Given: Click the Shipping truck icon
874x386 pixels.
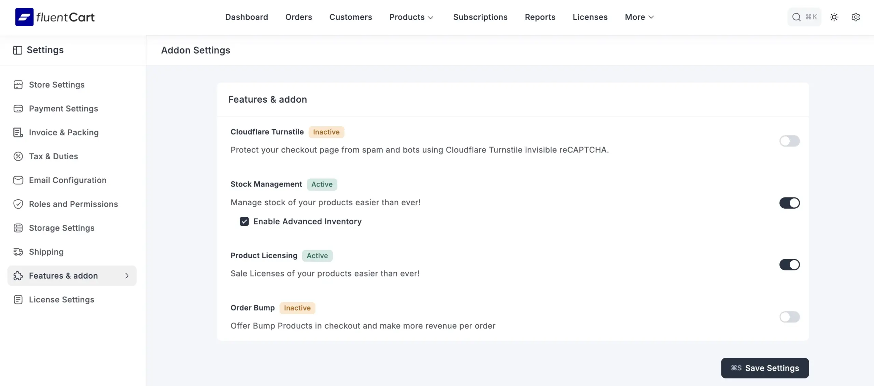Looking at the screenshot, I should (18, 252).
